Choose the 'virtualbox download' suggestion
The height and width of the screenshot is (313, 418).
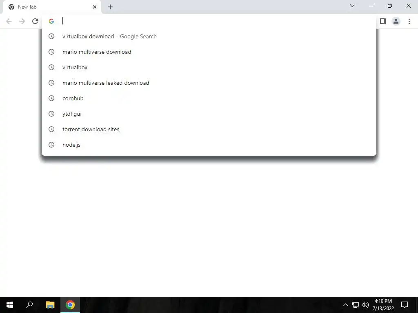point(209,36)
